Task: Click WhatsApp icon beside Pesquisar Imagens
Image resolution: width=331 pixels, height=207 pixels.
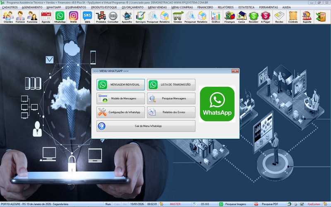Action: [x=221, y=204]
